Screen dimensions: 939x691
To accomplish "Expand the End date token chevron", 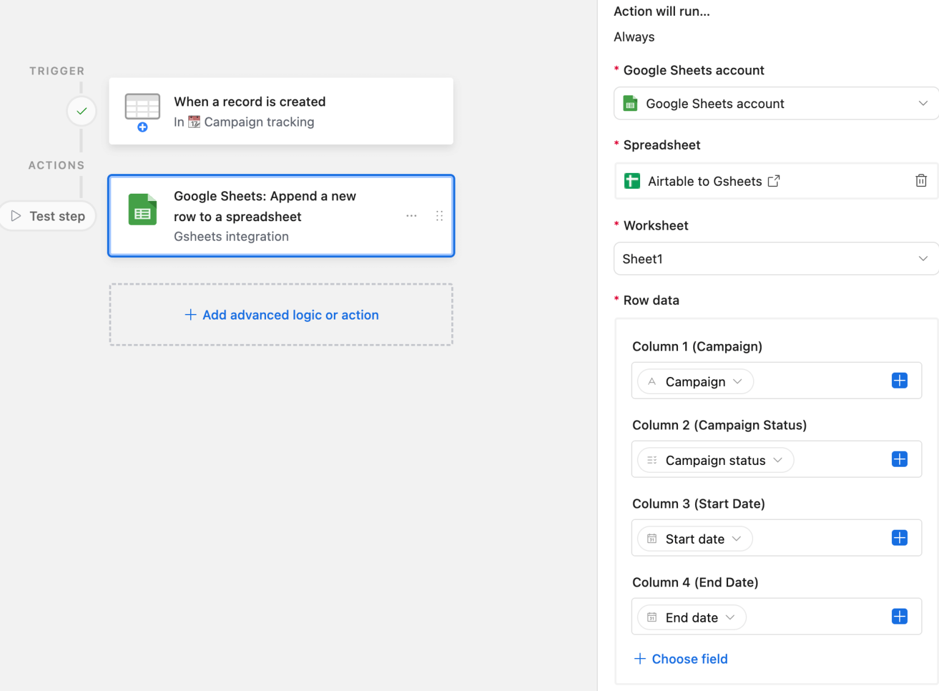I will [x=732, y=617].
